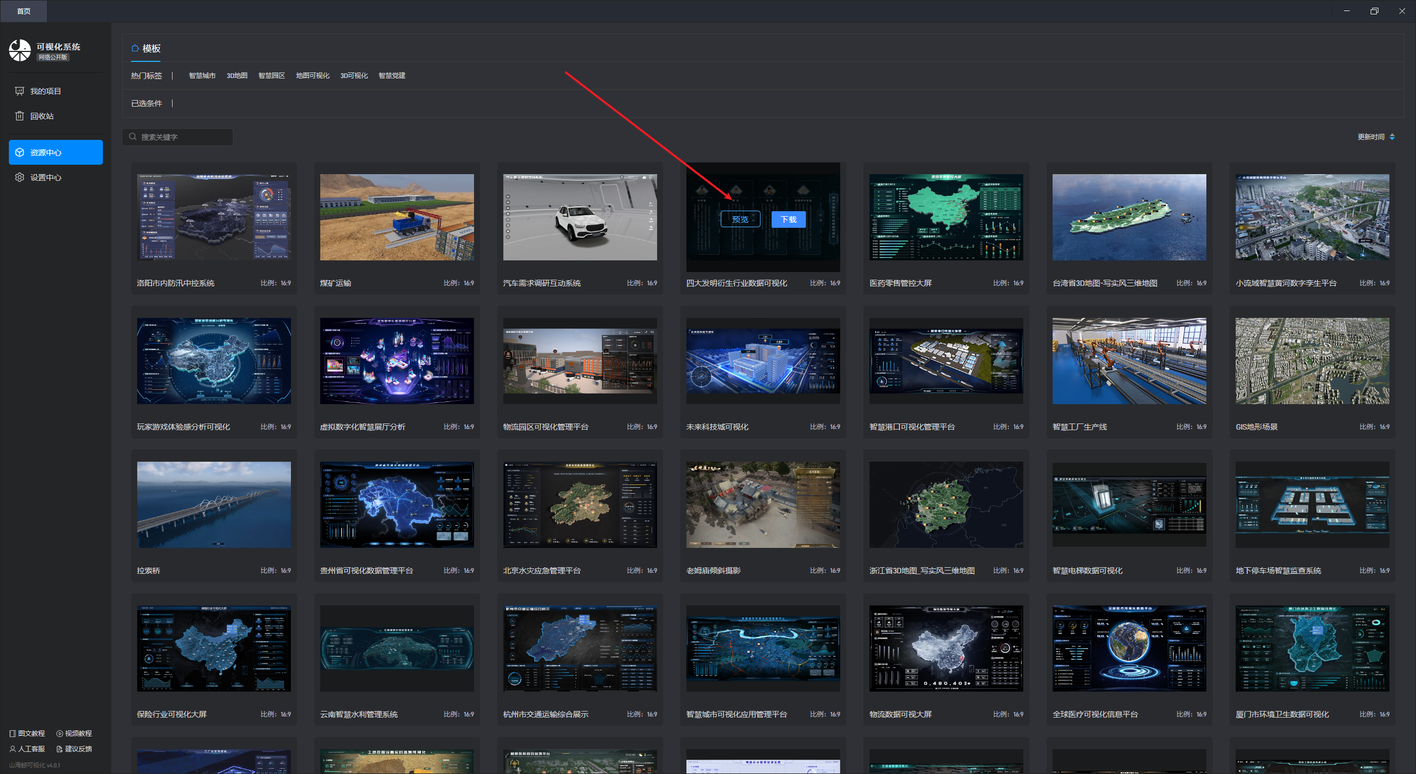Open 视频教程 video tutorial icon
This screenshot has height=774, width=1416.
pyautogui.click(x=60, y=733)
